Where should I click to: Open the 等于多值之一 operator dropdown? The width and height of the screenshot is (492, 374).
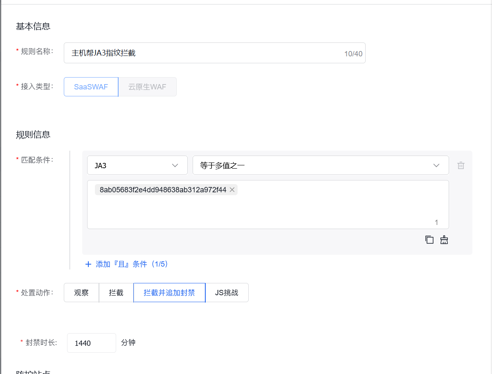tap(320, 165)
